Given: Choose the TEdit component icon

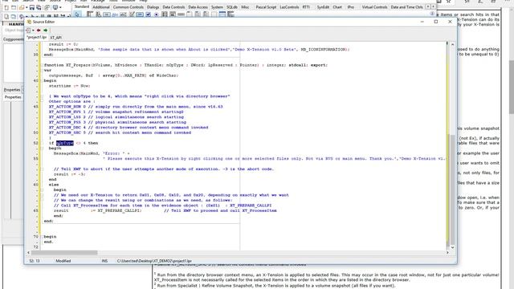Looking at the screenshot, I should click(123, 14).
